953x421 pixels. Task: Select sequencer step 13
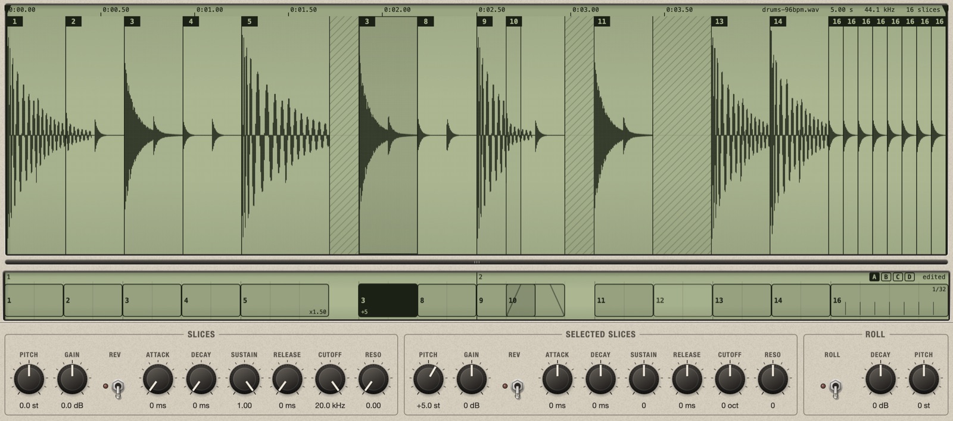tap(742, 300)
